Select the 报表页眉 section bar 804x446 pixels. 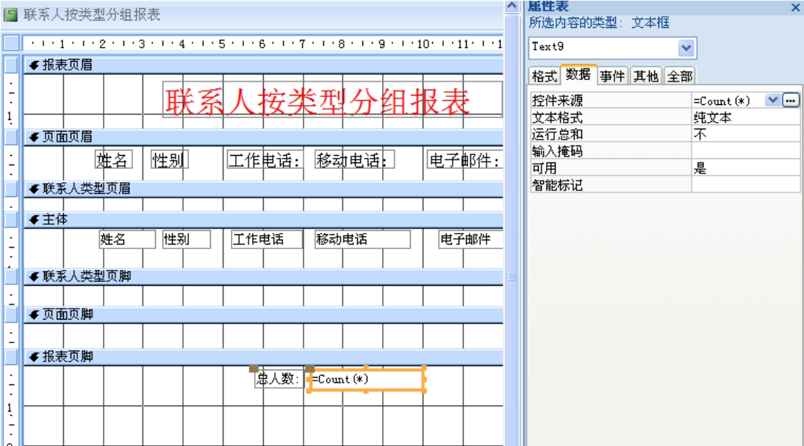(263, 65)
